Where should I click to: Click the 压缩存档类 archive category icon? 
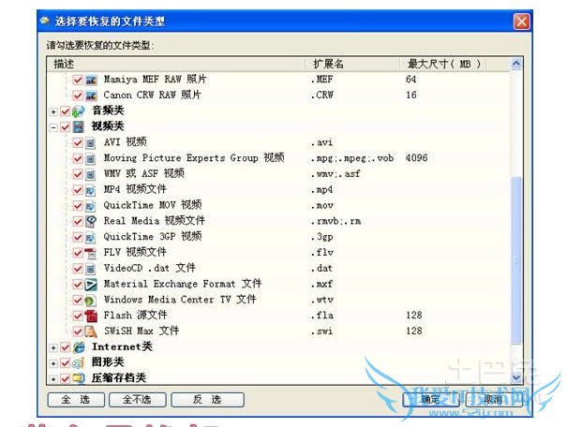pos(78,378)
